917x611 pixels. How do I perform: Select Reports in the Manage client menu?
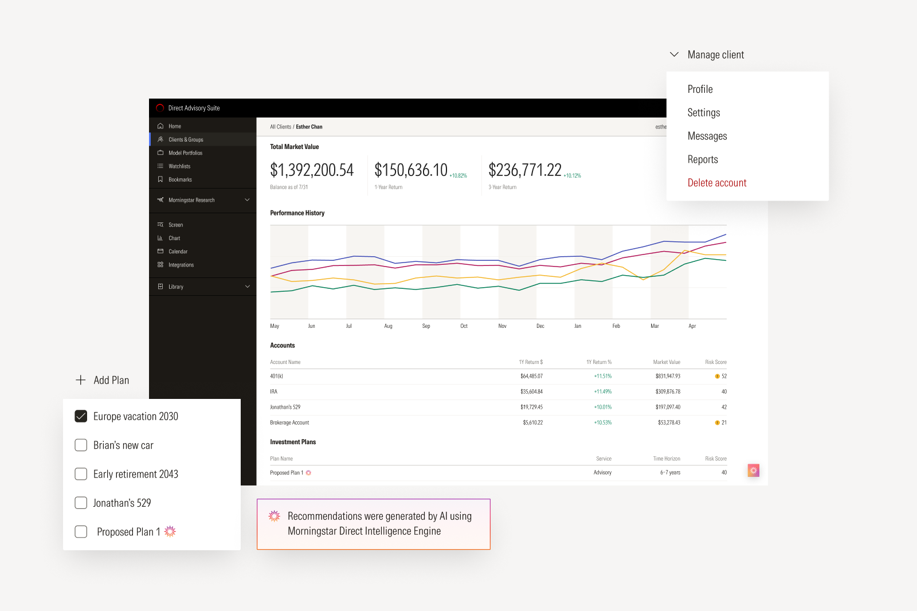(703, 159)
